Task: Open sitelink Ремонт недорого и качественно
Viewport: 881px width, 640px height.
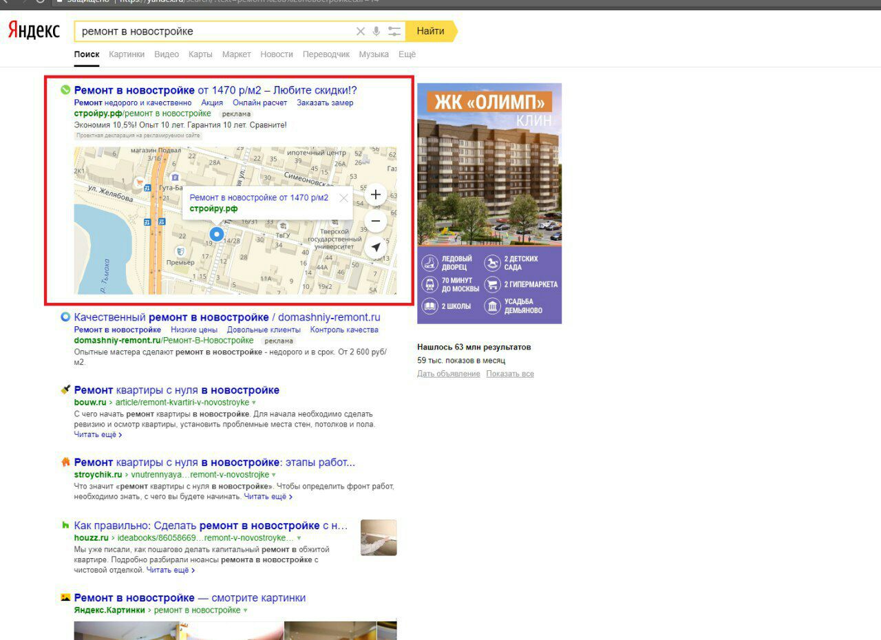Action: 133,103
